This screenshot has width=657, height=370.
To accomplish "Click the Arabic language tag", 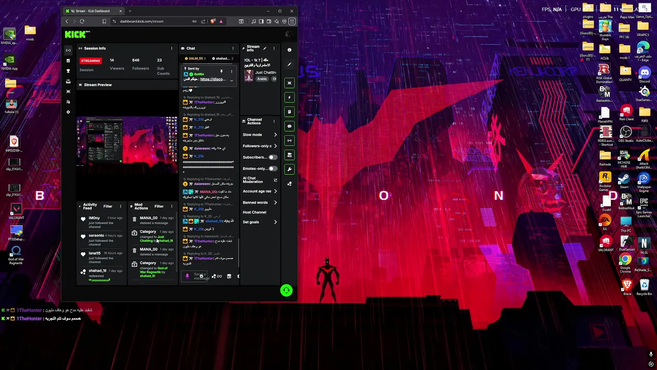I will (x=262, y=79).
